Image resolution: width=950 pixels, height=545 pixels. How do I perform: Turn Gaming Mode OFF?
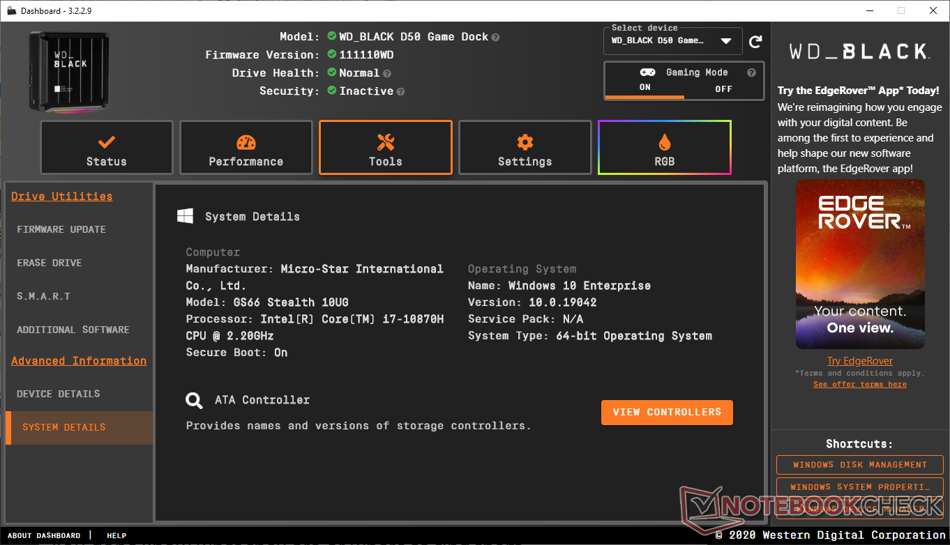tap(723, 89)
